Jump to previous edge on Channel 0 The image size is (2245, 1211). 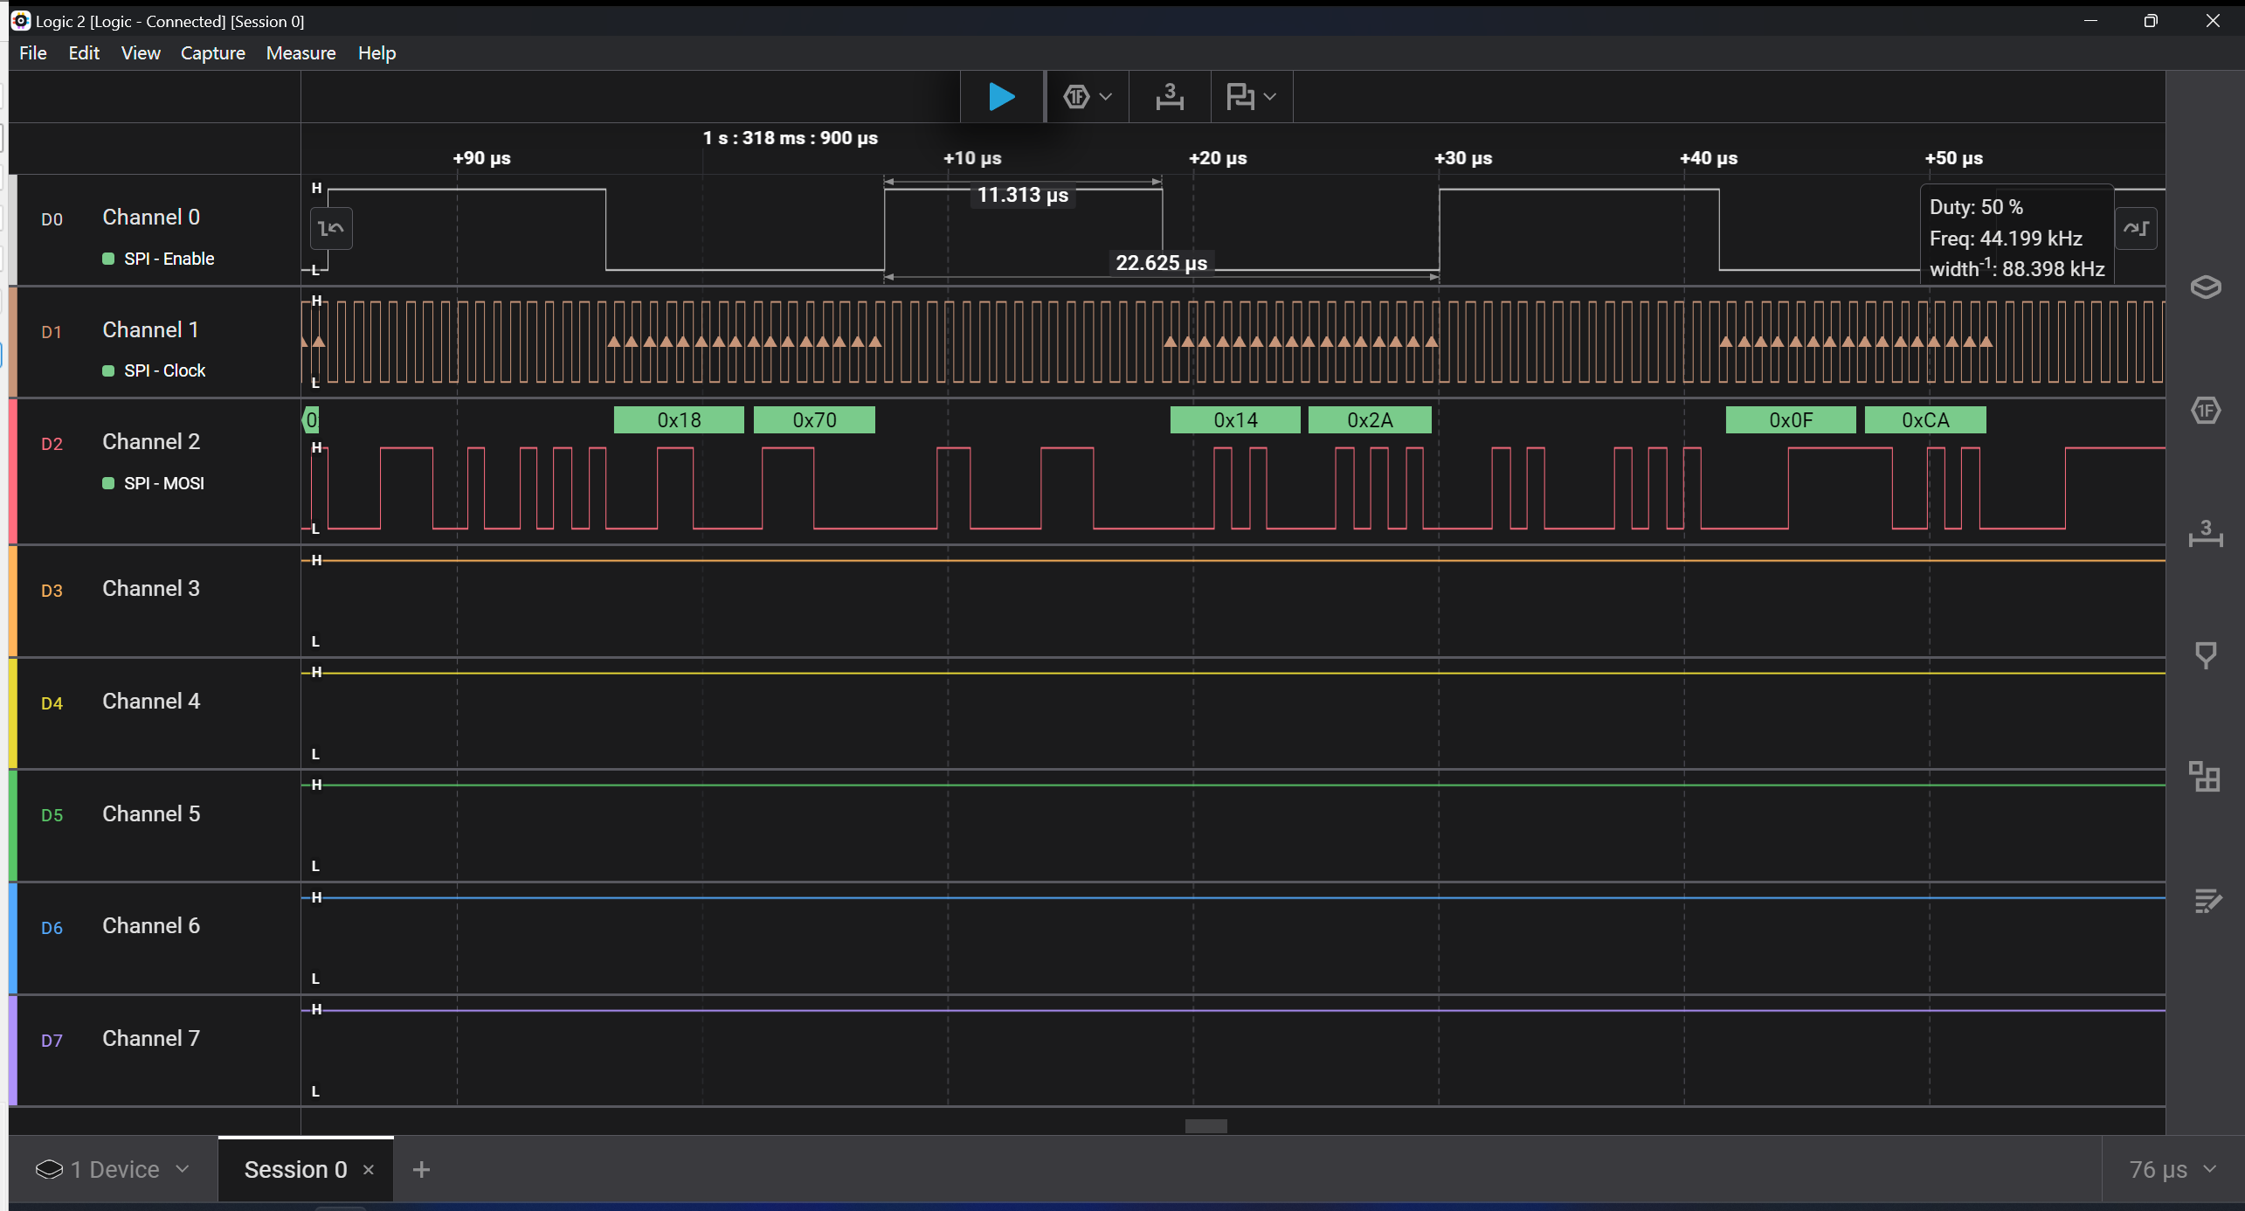pyautogui.click(x=331, y=229)
